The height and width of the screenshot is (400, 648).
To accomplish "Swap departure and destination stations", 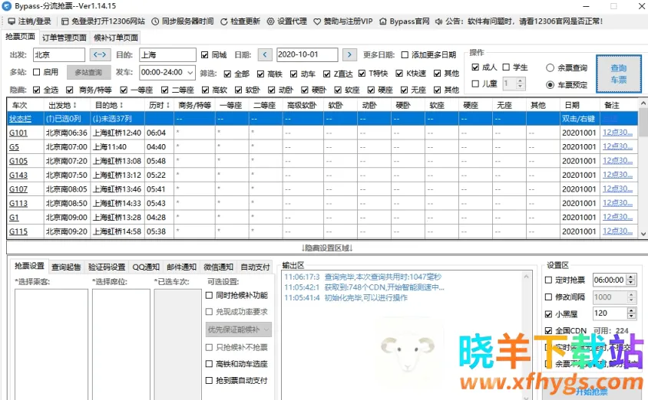I will click(101, 55).
